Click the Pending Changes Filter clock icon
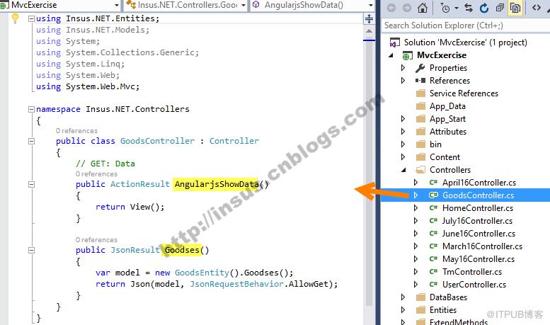The height and width of the screenshot is (325, 550). 445,8
